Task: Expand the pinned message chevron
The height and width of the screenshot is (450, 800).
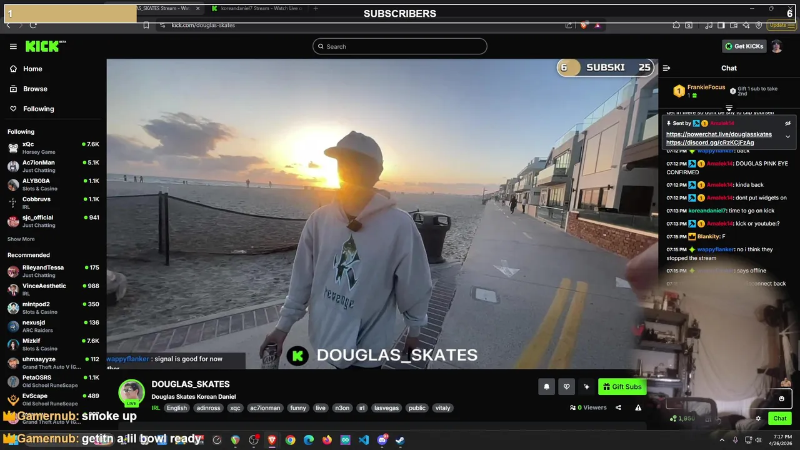Action: (x=787, y=136)
